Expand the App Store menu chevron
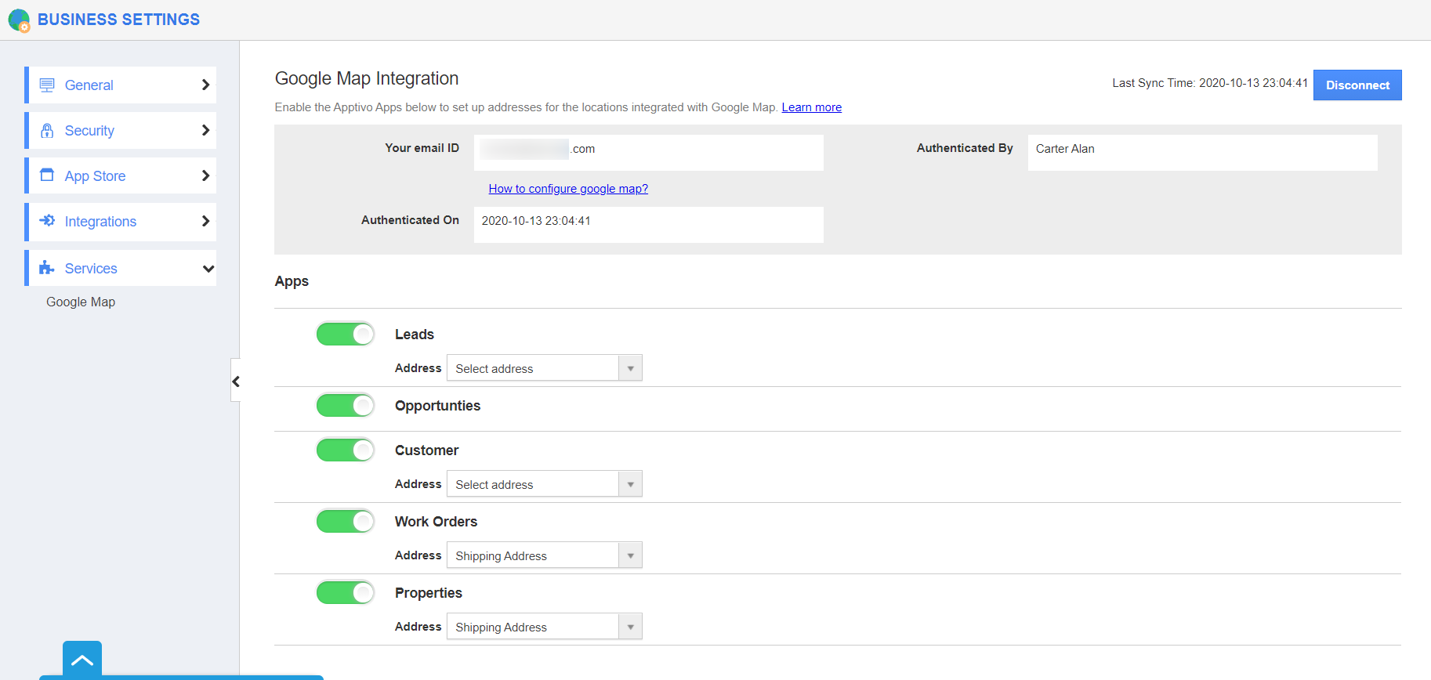This screenshot has width=1431, height=680. tap(205, 175)
